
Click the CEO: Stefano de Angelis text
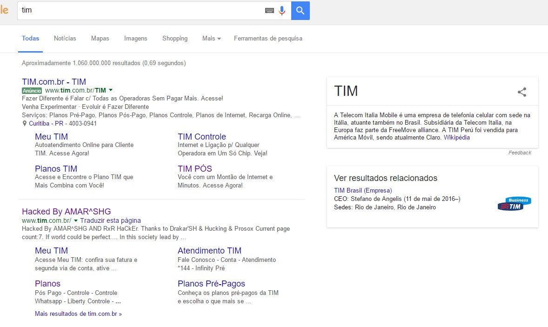pyautogui.click(x=397, y=199)
